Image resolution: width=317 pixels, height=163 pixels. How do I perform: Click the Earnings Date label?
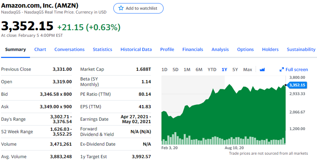click(x=94, y=119)
